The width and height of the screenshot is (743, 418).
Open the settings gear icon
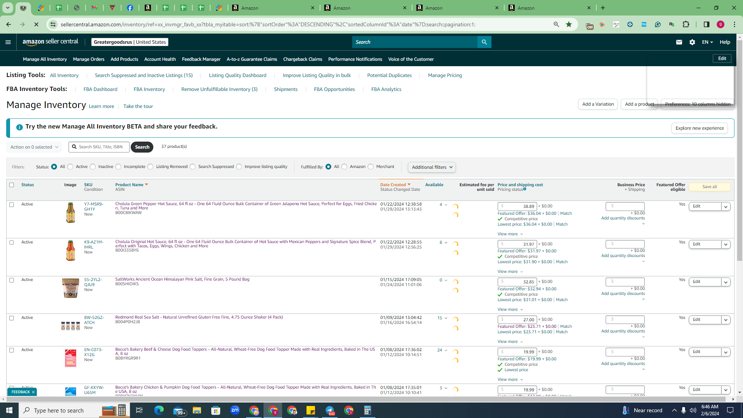pos(692,42)
